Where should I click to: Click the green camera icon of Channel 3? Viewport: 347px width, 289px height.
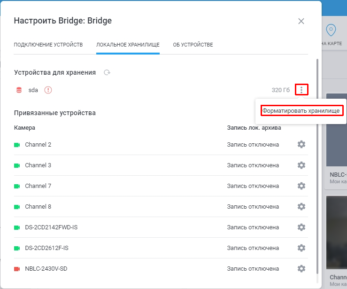(x=17, y=165)
